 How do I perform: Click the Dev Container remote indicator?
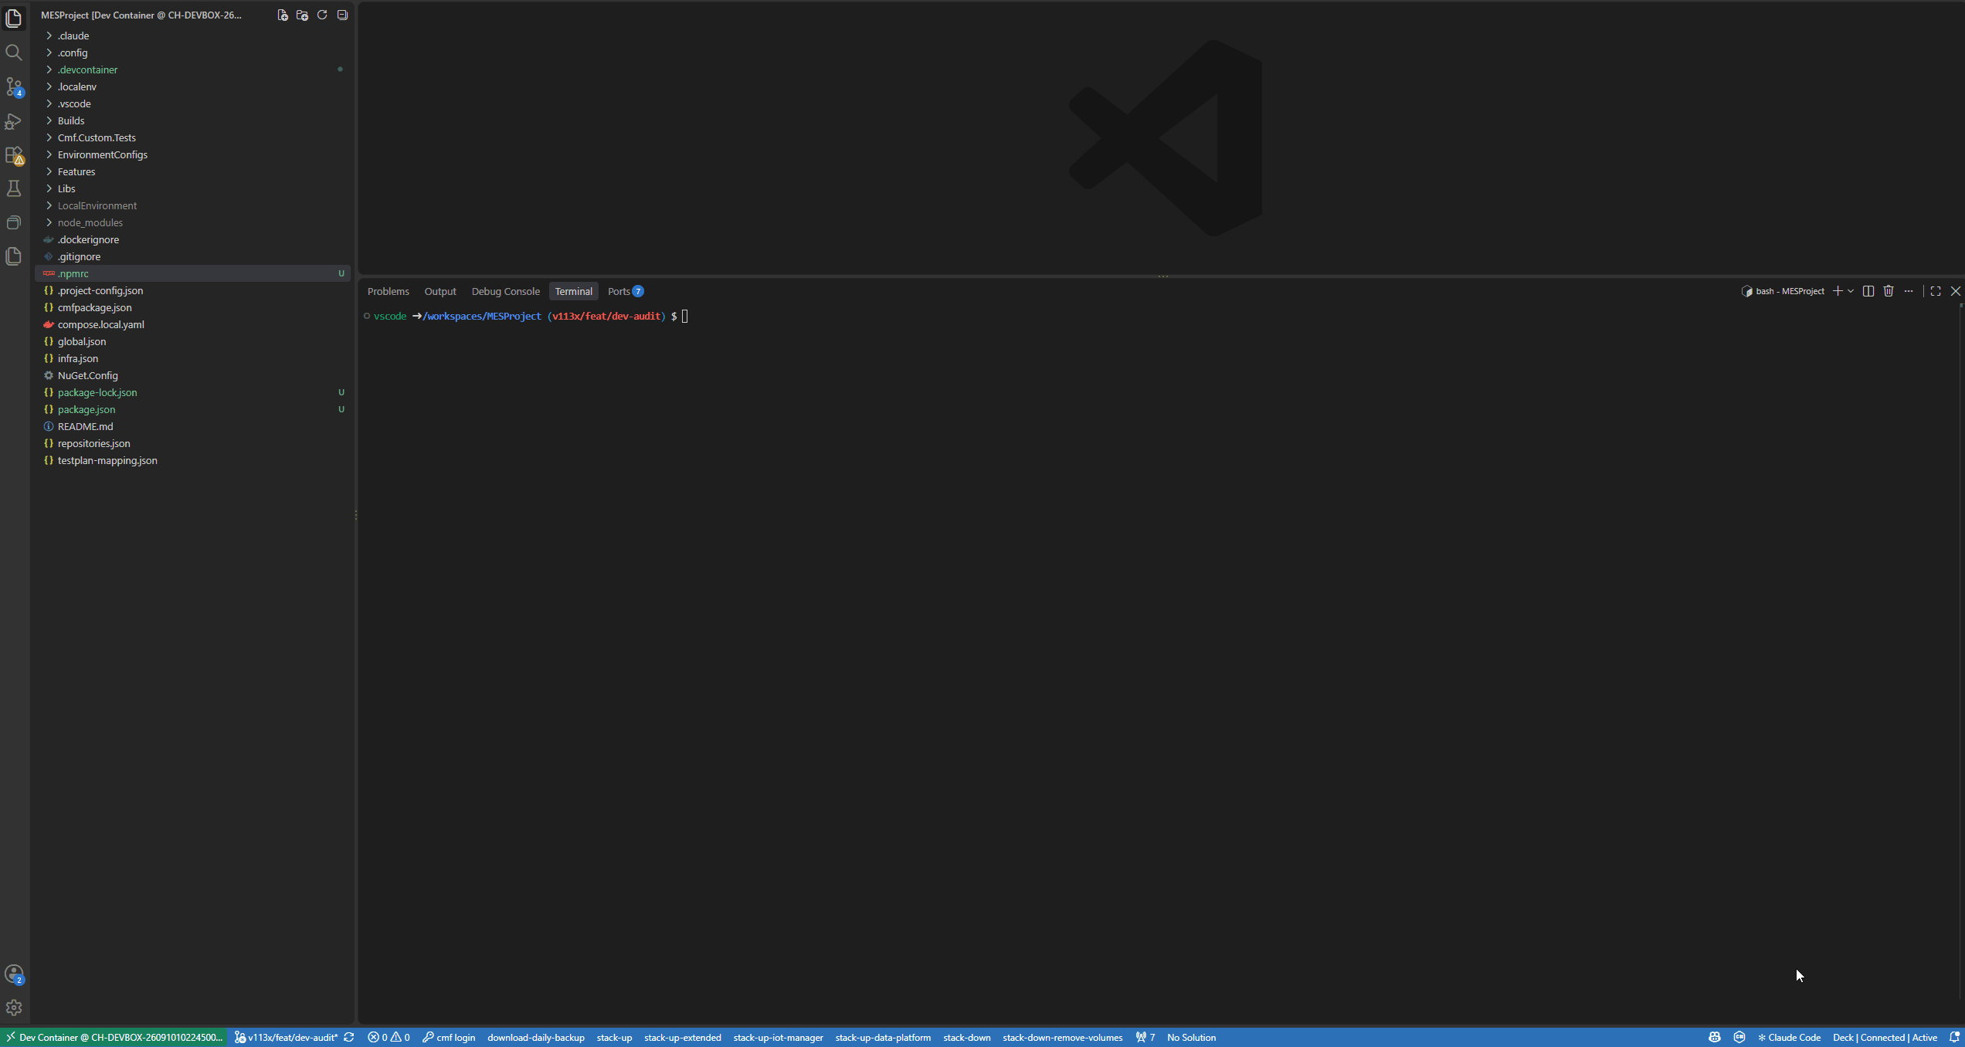click(114, 1037)
